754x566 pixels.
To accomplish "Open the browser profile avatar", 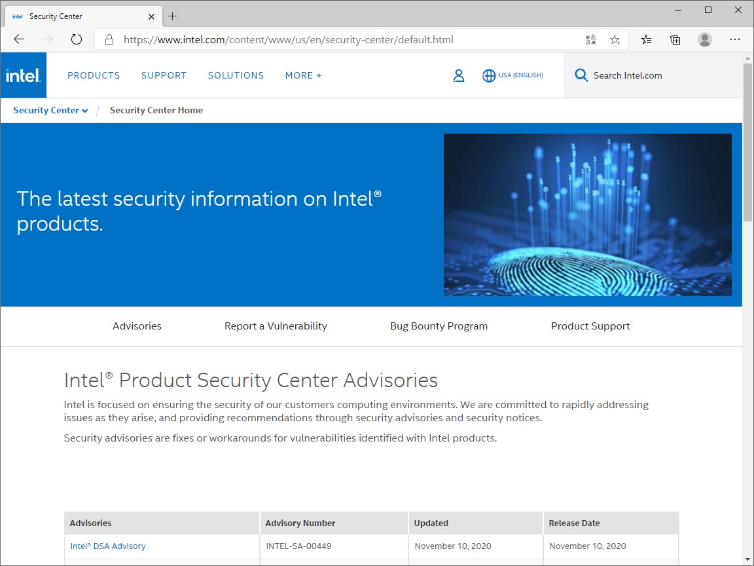I will click(x=705, y=39).
